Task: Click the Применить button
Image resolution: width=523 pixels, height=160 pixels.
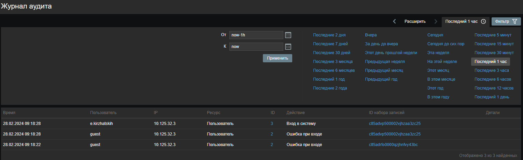Action: point(277,58)
